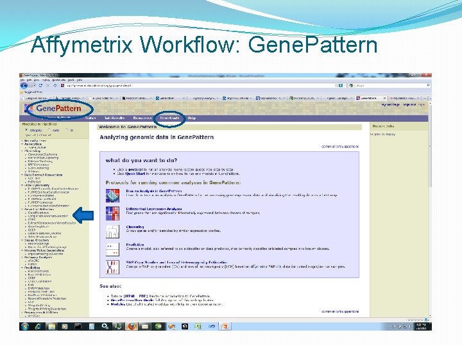Viewport: 462px width, 346px height.
Task: Open the Windows Start orb
Action: coord(25,326)
